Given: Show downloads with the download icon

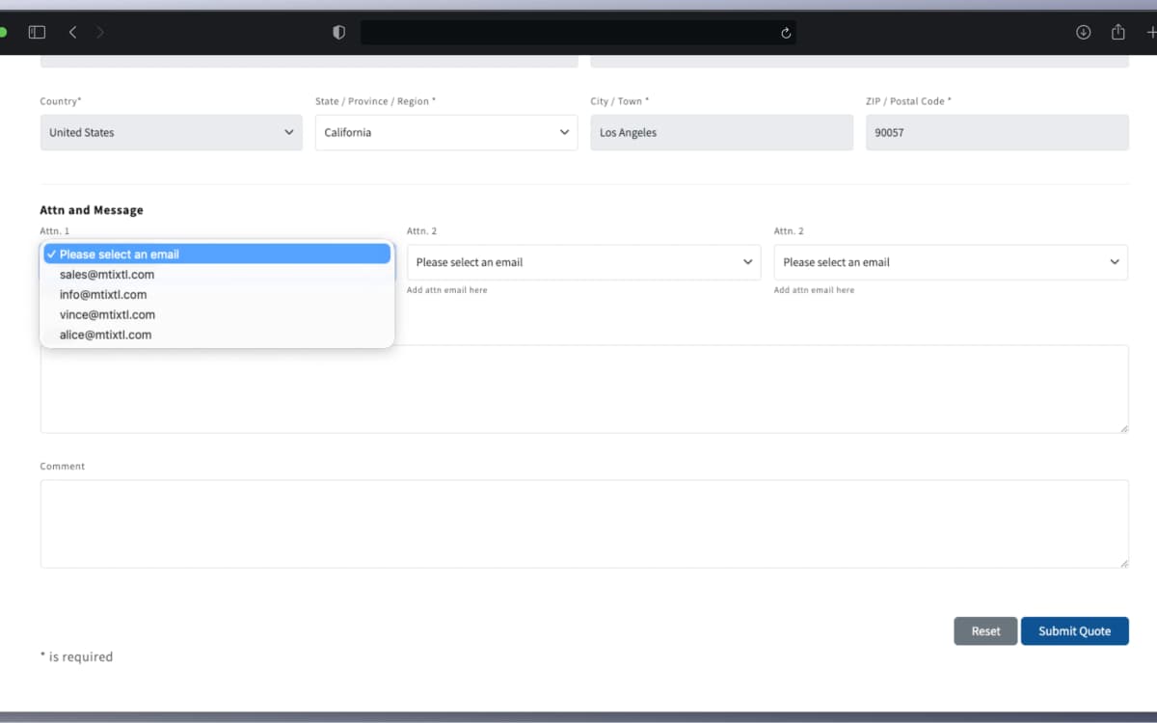Looking at the screenshot, I should click(1083, 32).
